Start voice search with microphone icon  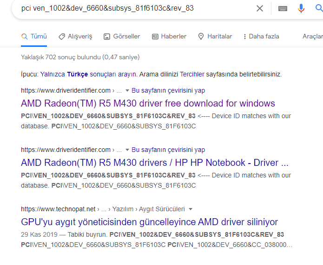pos(301,8)
